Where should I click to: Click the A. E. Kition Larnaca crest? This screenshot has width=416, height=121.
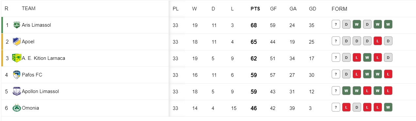pos(16,58)
